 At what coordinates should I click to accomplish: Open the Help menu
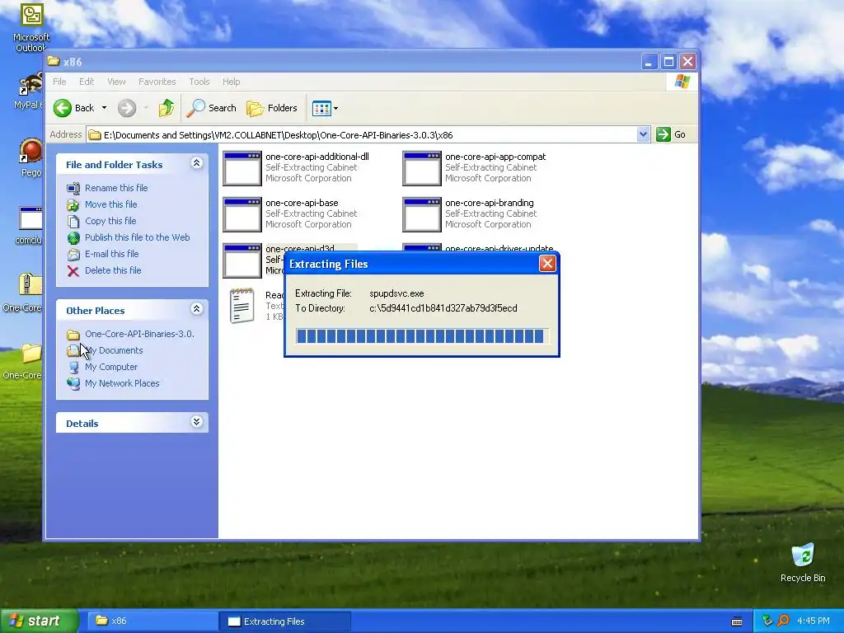click(x=231, y=82)
